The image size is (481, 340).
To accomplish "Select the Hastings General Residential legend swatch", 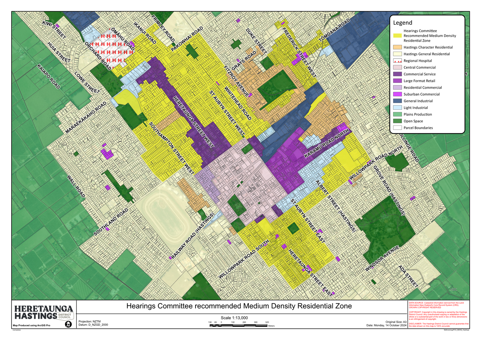I will [397, 54].
